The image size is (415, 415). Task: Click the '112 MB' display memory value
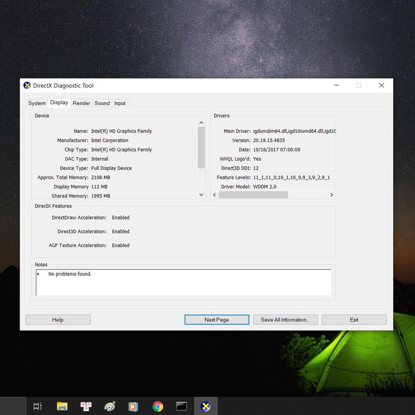[99, 186]
